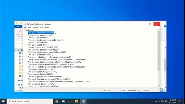
Task: Click the line "nv-logging-level=info"
Action: point(41,84)
